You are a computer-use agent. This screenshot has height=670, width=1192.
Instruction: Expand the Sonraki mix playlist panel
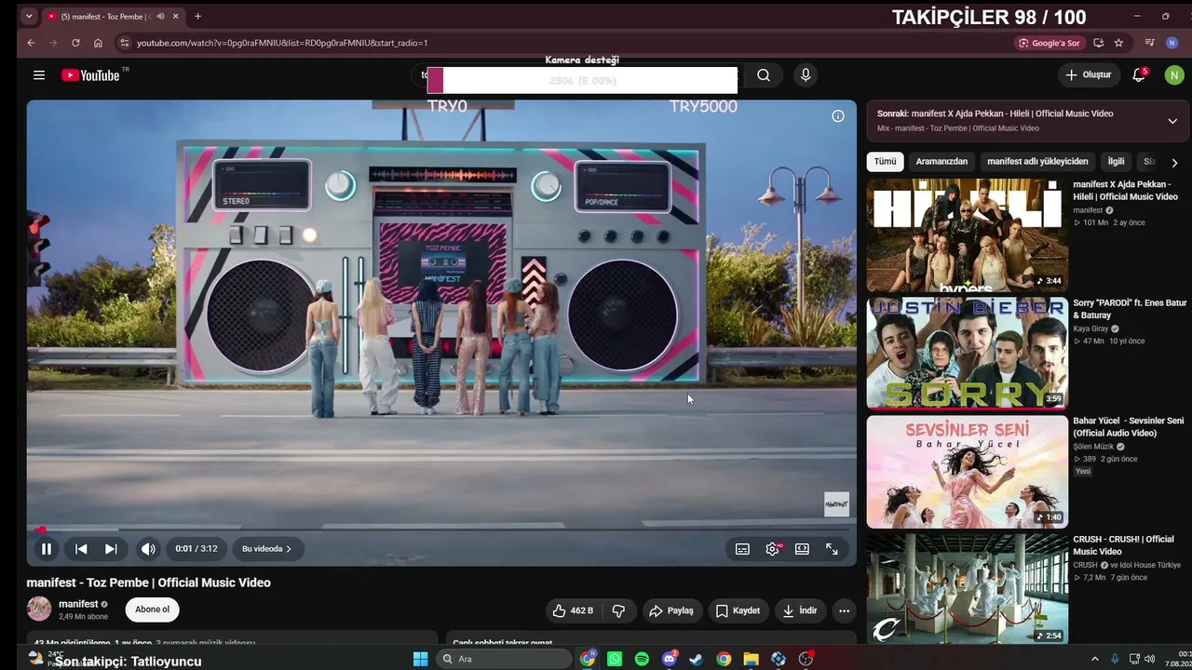point(1172,121)
